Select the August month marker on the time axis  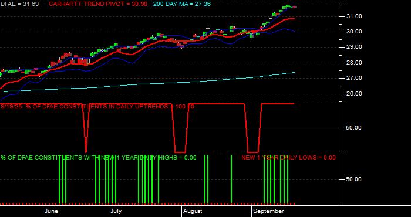click(x=193, y=211)
